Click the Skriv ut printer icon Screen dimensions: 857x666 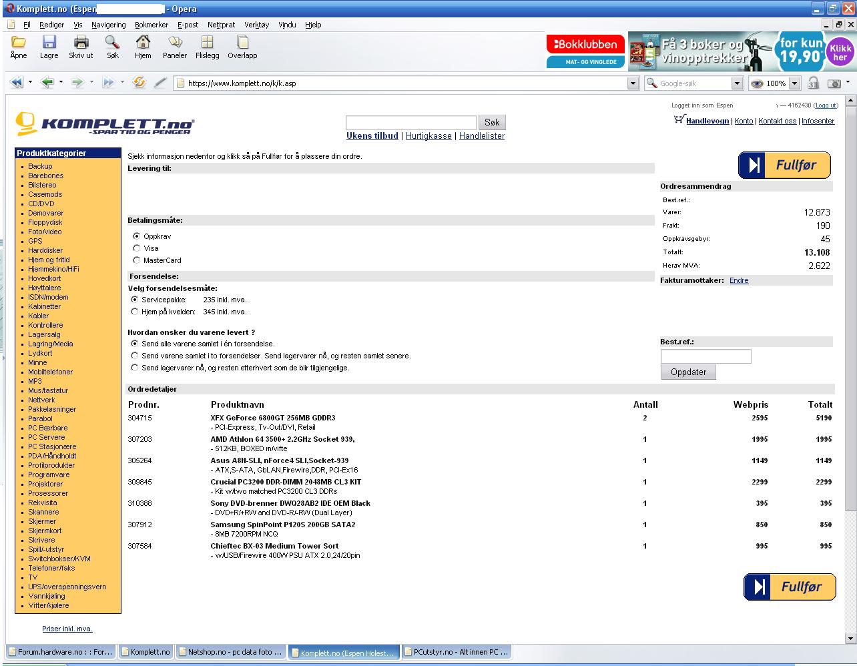tap(81, 43)
